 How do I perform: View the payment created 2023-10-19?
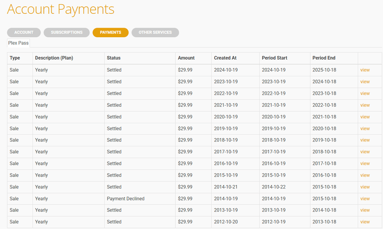pyautogui.click(x=365, y=82)
